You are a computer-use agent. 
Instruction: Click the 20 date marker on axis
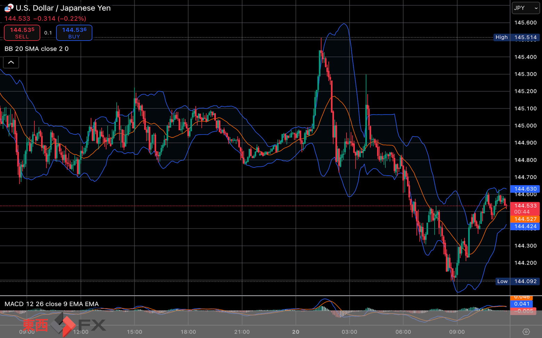[x=295, y=332]
